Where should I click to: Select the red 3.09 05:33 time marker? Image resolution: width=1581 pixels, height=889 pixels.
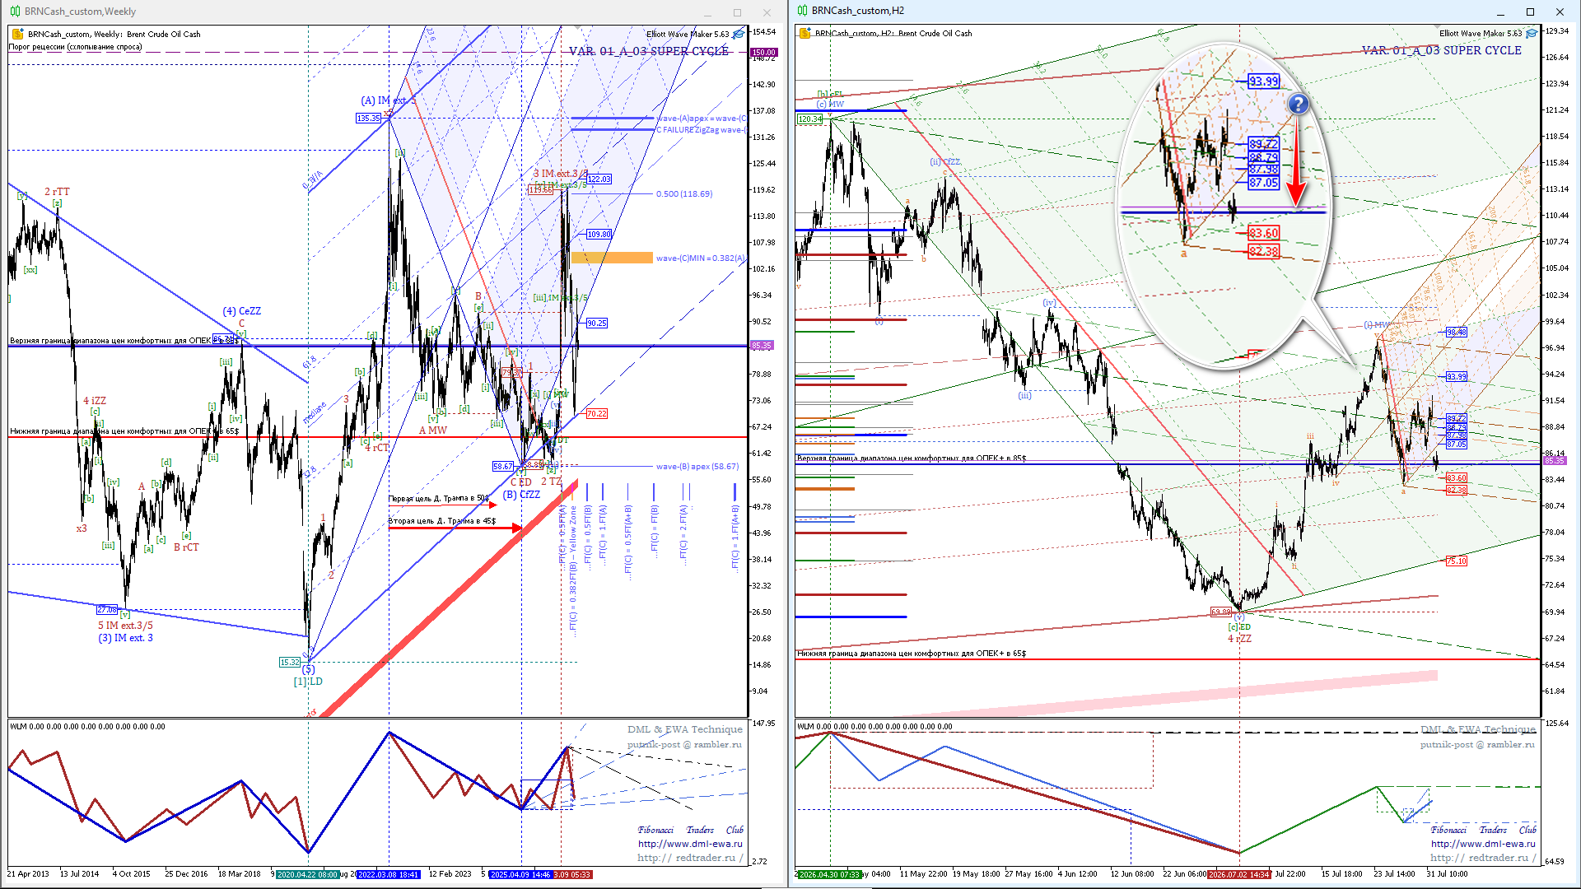[571, 874]
